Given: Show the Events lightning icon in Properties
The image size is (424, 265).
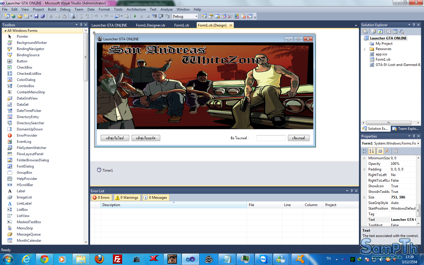Looking at the screenshot, I should (x=387, y=151).
